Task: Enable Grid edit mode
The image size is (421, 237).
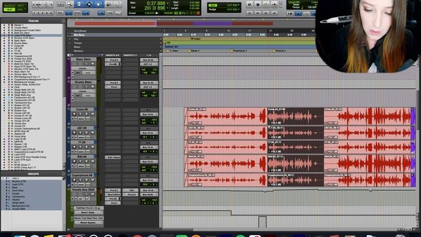Action: (20, 9)
